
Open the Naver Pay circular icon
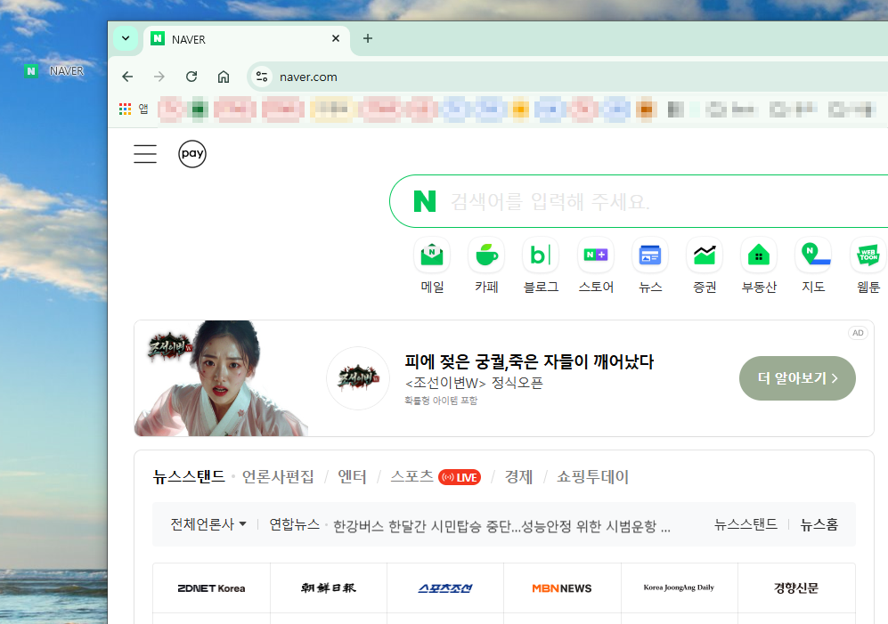[192, 154]
